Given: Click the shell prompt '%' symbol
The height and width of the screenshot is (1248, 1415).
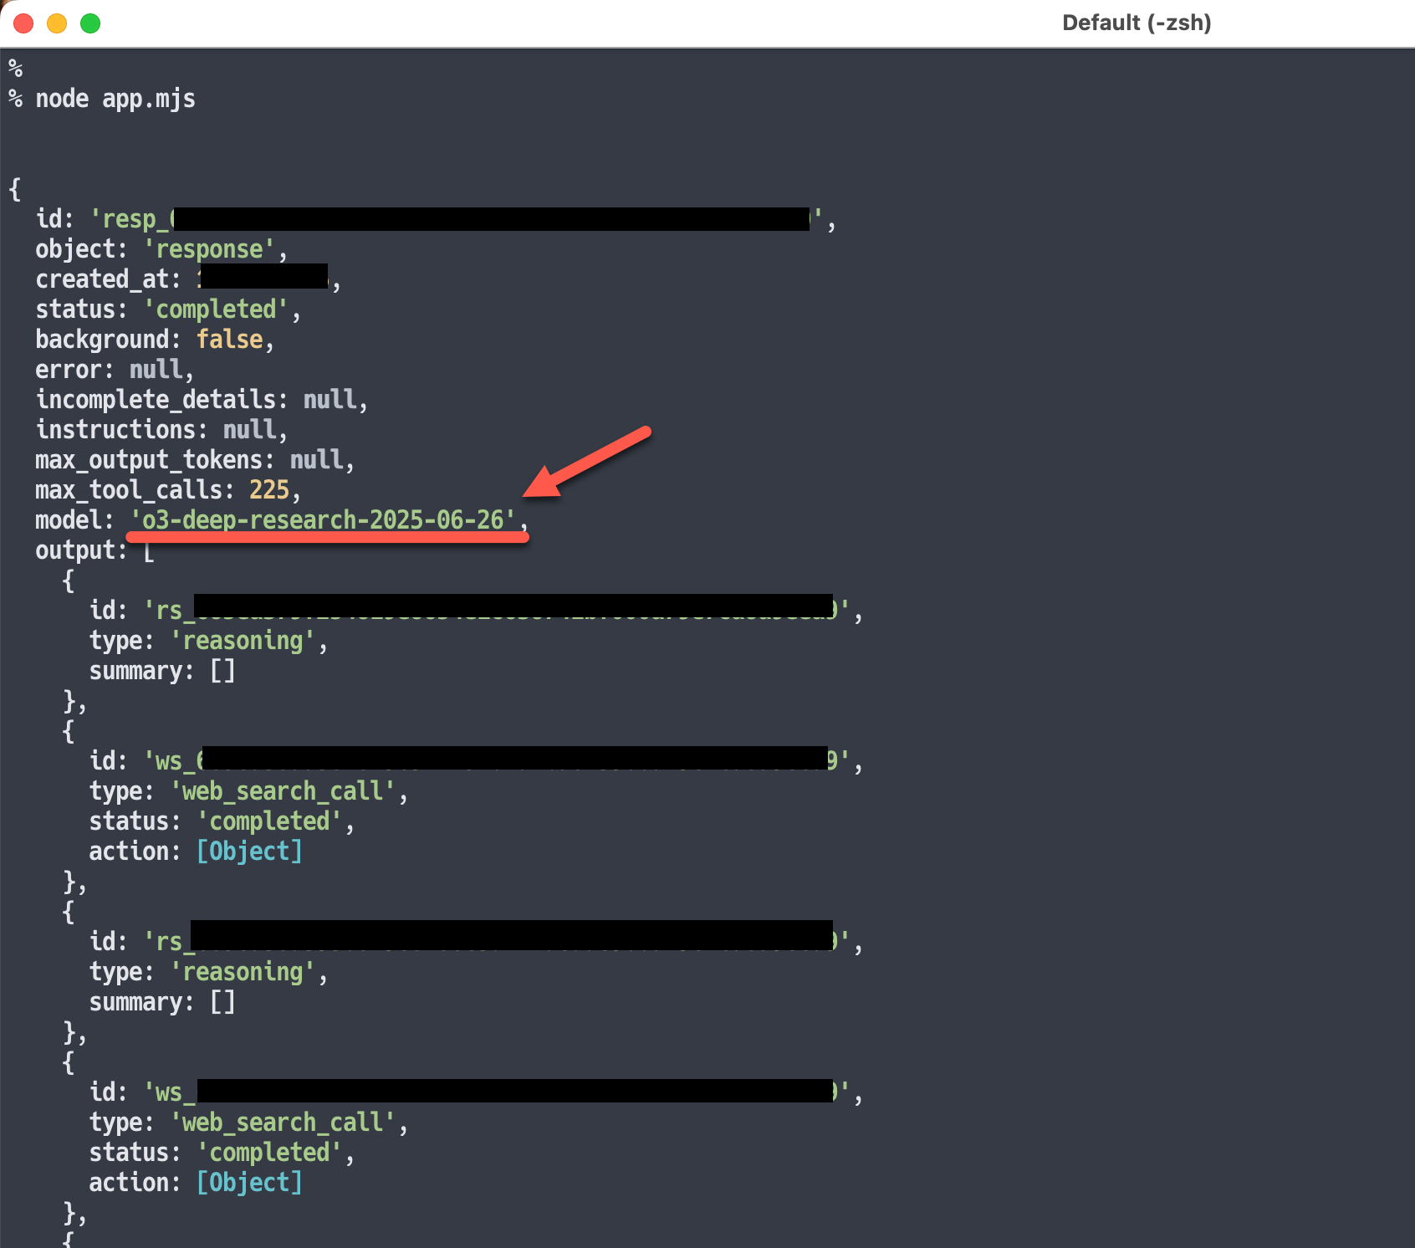Looking at the screenshot, I should click(14, 68).
